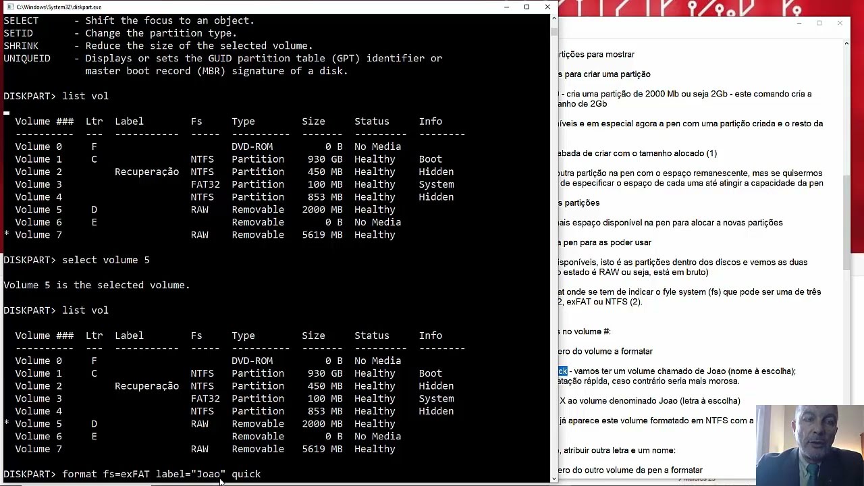
Task: Click document text 'no volume #:'
Action: click(x=587, y=331)
